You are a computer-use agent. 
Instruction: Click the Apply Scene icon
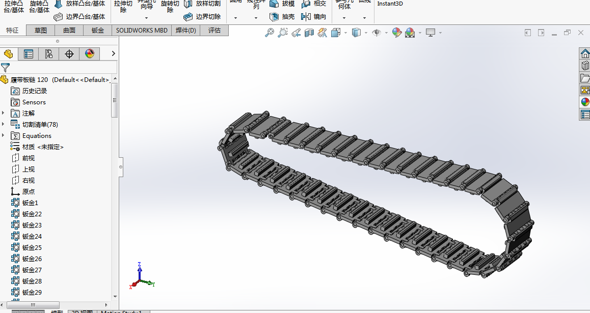coord(410,33)
